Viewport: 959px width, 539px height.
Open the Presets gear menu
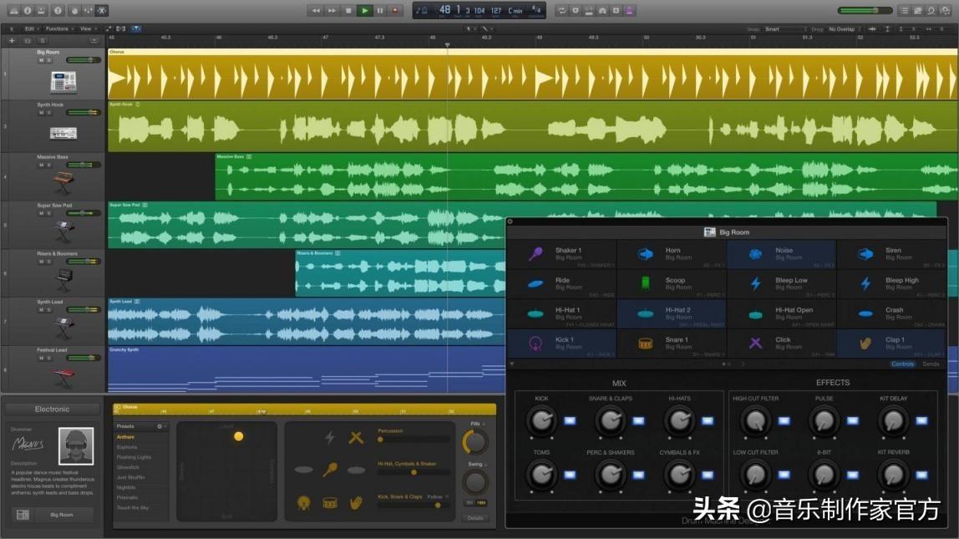tap(160, 426)
